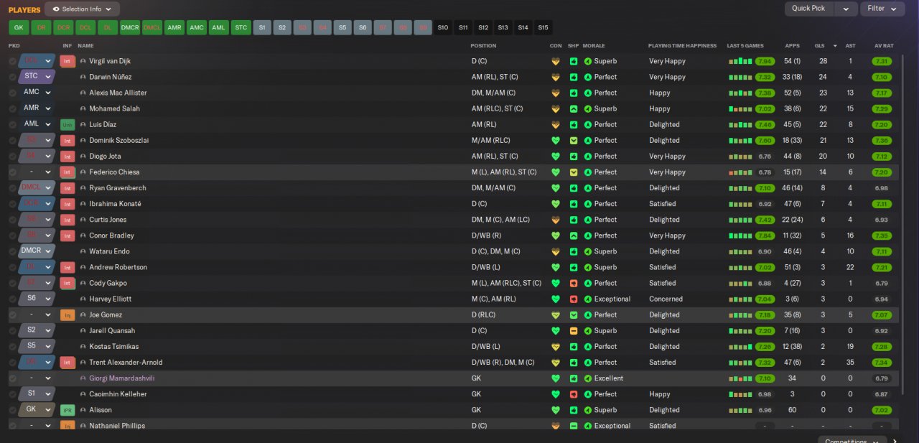Click the condition heart icon for Dominik Szoboszlai
Screen dimensions: 919x443
point(555,141)
